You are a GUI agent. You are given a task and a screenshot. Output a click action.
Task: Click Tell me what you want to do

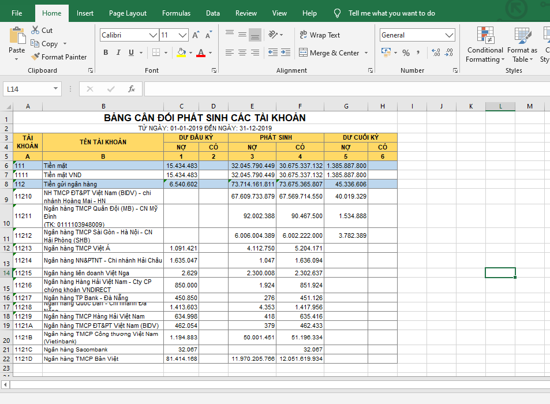coord(391,13)
